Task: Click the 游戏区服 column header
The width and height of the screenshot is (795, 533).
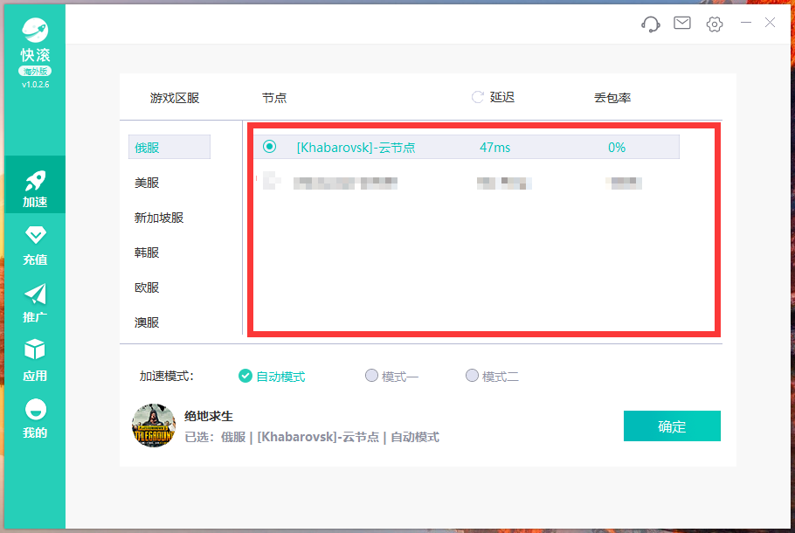Action: pos(175,98)
